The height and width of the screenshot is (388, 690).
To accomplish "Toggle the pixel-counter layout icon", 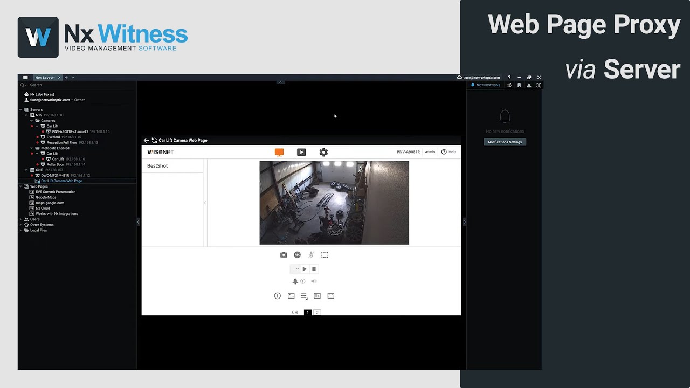I will pos(317,296).
